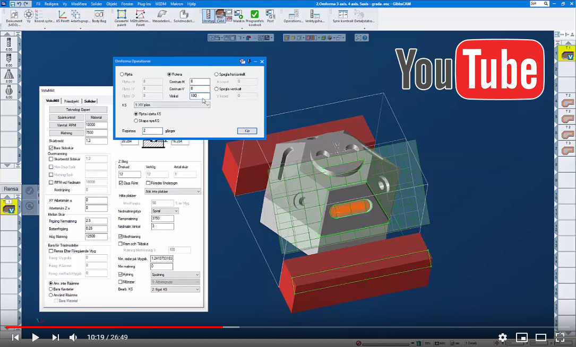Click the Teknologi Expert button
Image resolution: width=576 pixels, height=347 pixels.
[78, 110]
